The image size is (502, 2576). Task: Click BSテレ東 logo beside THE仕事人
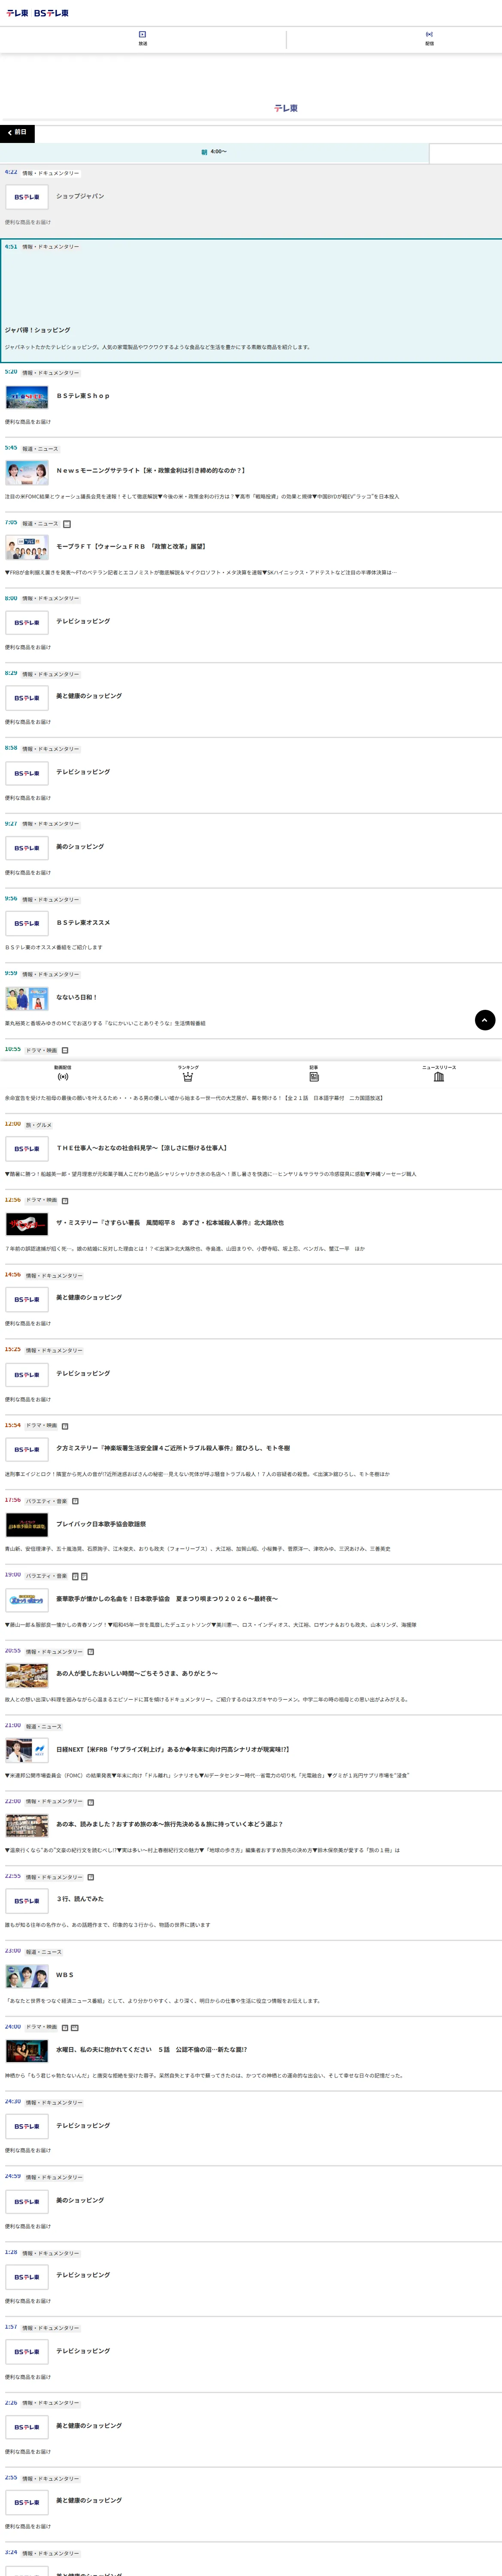click(27, 1149)
